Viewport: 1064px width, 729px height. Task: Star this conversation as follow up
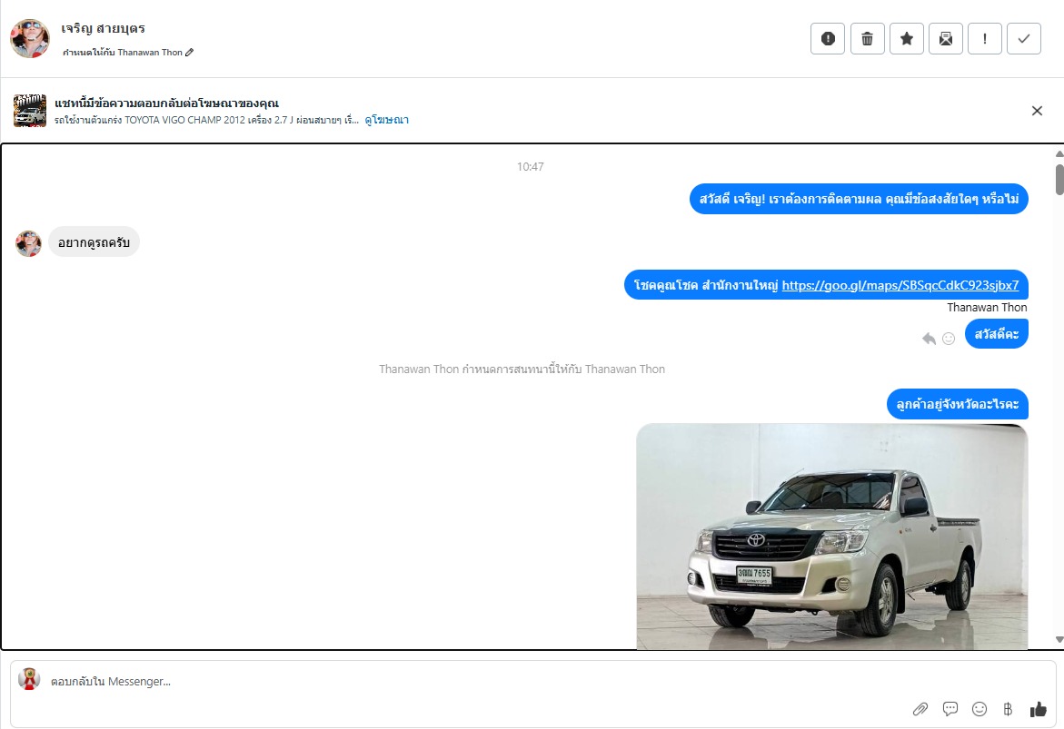[x=906, y=39]
